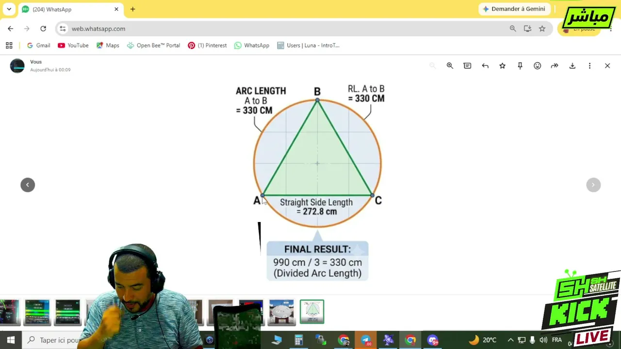Open the 20°C weather widget

pos(483,340)
